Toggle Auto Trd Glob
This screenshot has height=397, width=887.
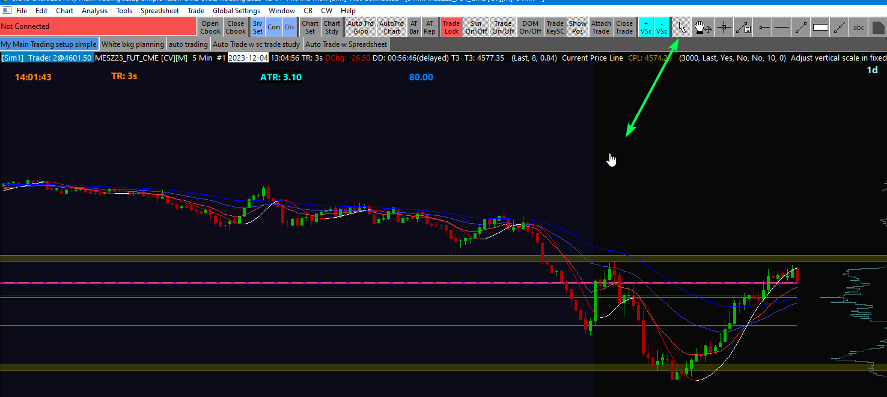(361, 27)
